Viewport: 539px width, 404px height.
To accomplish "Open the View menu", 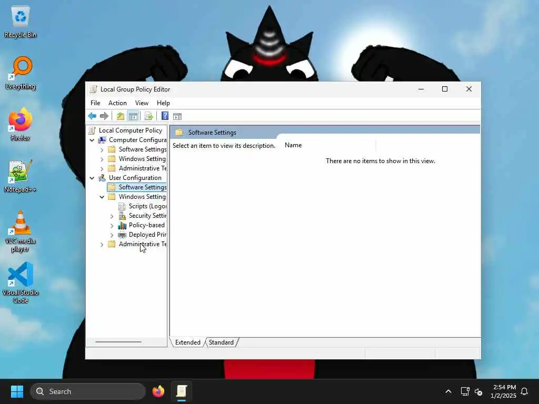I will (142, 103).
